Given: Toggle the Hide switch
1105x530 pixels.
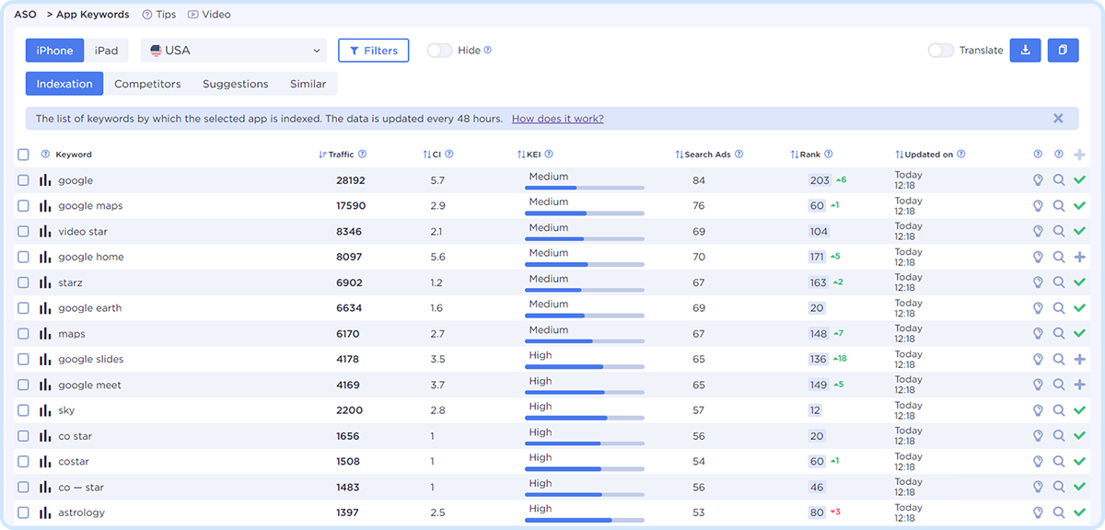Looking at the screenshot, I should (x=439, y=51).
